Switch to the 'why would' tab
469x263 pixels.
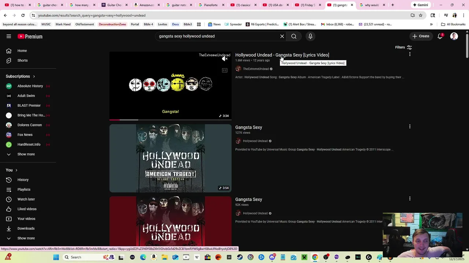pos(372,5)
